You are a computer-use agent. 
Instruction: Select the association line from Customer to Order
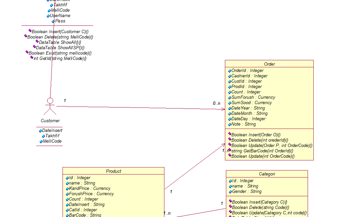pos(141,108)
